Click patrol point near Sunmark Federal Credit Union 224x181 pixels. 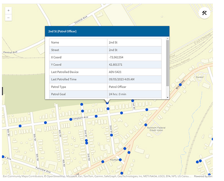point(146,125)
